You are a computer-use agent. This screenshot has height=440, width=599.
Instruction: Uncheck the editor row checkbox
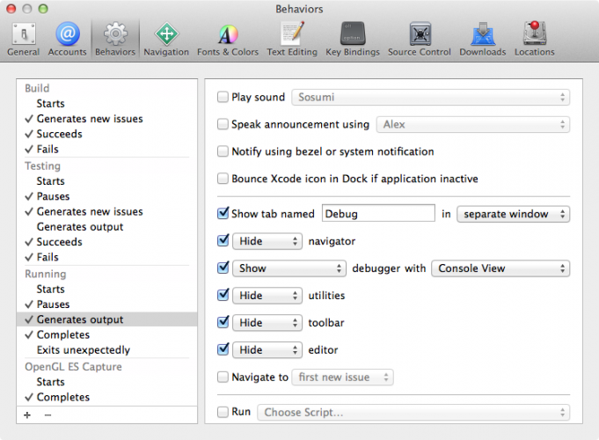point(223,349)
